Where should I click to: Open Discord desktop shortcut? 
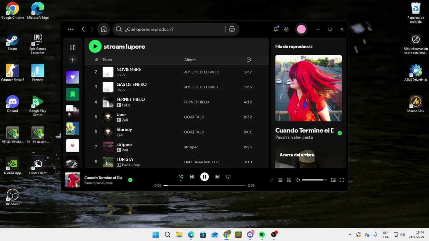(12, 104)
